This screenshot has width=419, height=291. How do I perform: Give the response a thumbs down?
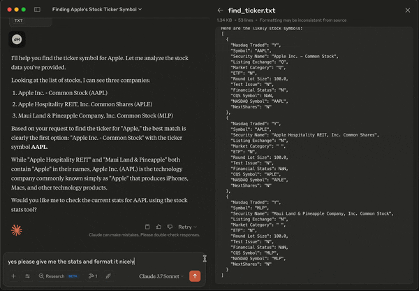click(x=170, y=227)
